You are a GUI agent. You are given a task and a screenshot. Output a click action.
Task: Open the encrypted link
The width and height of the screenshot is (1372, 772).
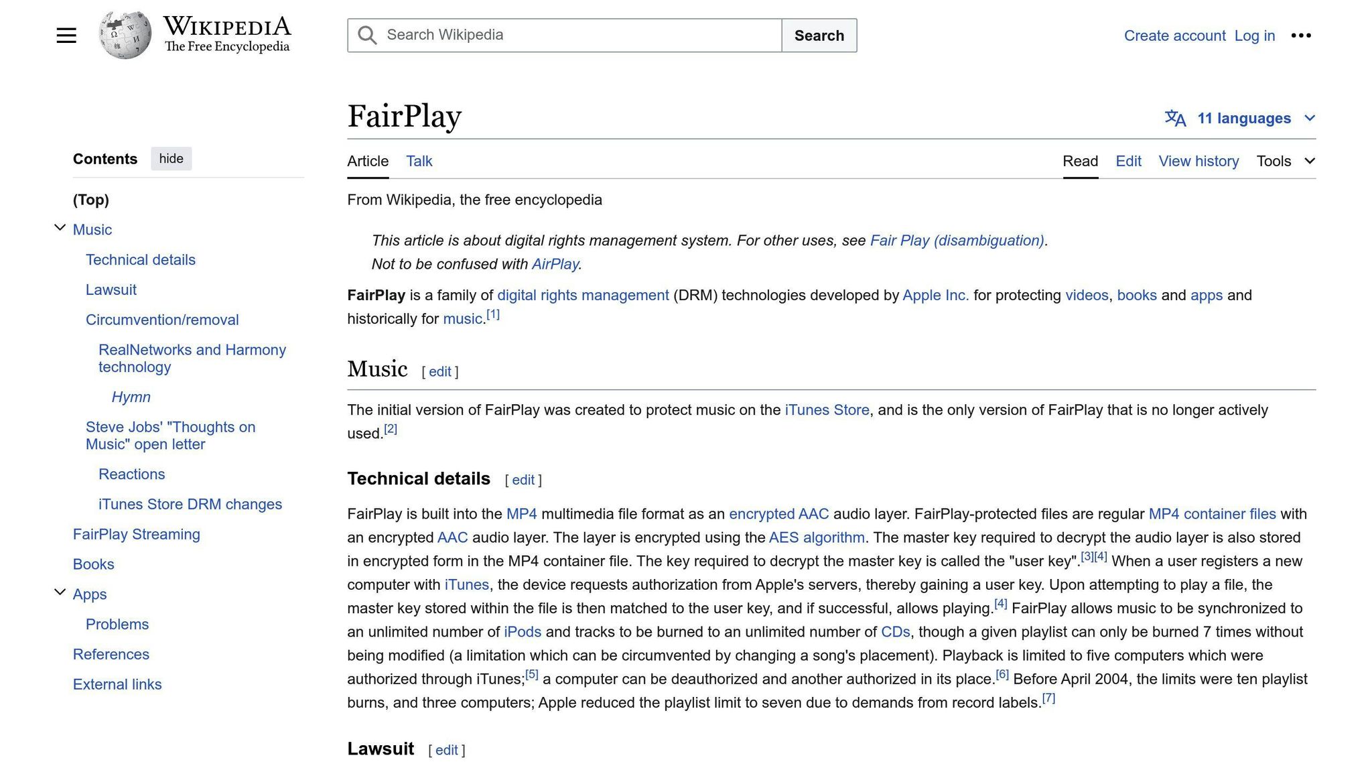[762, 514]
